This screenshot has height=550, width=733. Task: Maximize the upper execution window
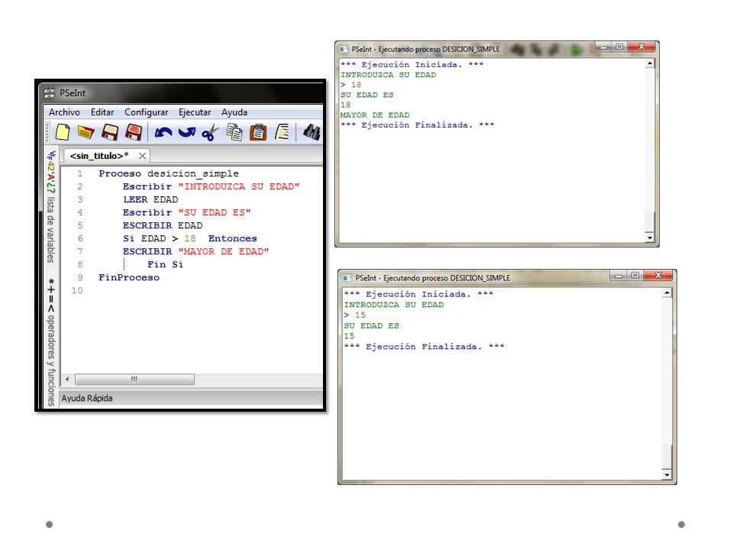(619, 47)
